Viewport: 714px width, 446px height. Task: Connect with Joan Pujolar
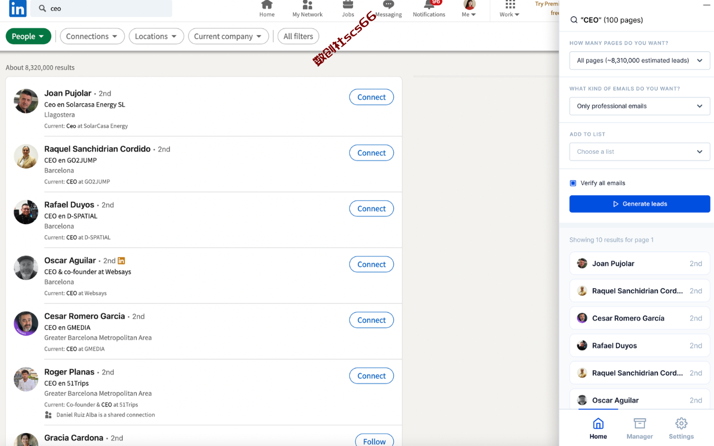pos(372,97)
